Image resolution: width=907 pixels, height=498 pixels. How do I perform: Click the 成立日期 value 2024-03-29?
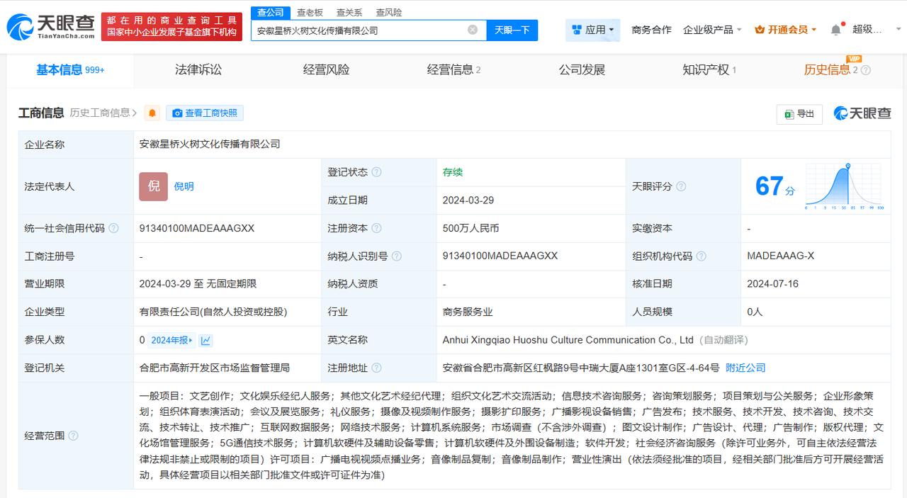(x=468, y=200)
